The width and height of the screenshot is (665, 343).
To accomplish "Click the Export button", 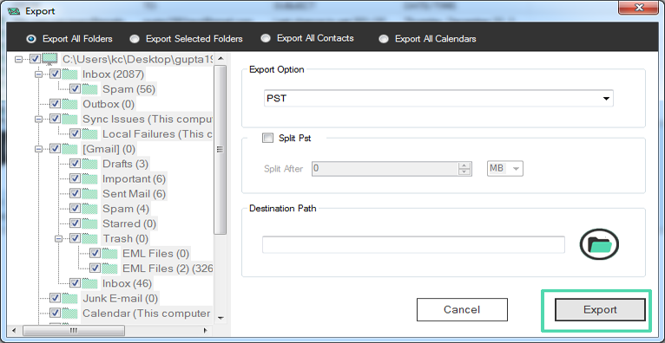I will tap(600, 309).
